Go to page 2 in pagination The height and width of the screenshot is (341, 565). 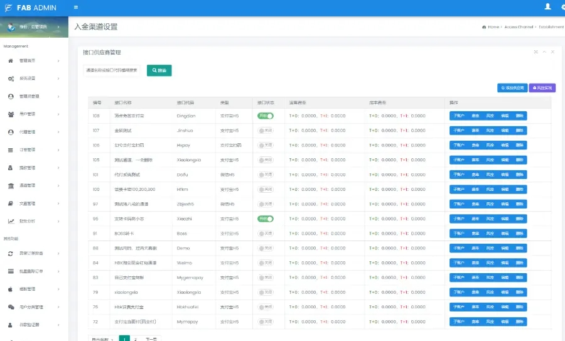click(136, 338)
